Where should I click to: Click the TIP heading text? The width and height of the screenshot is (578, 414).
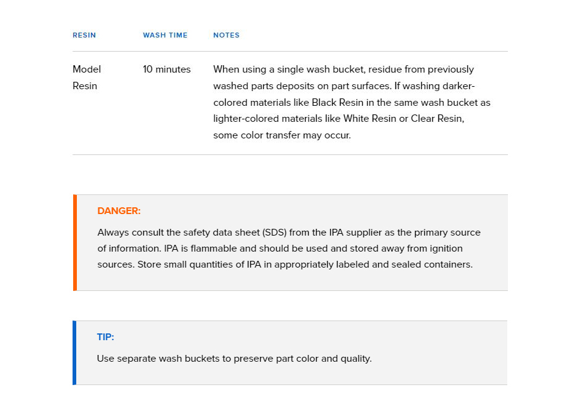[x=105, y=337]
